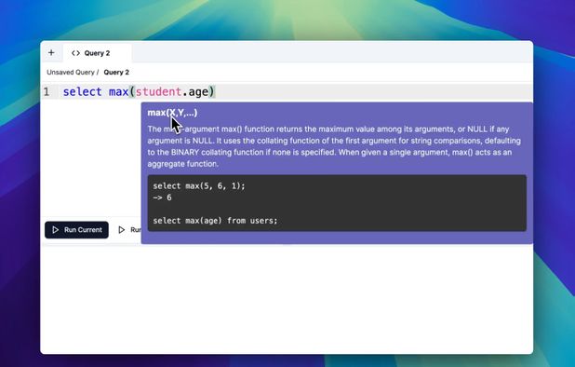575x367 pixels.
Task: Open a new query tab with plus icon
Action: click(x=51, y=53)
